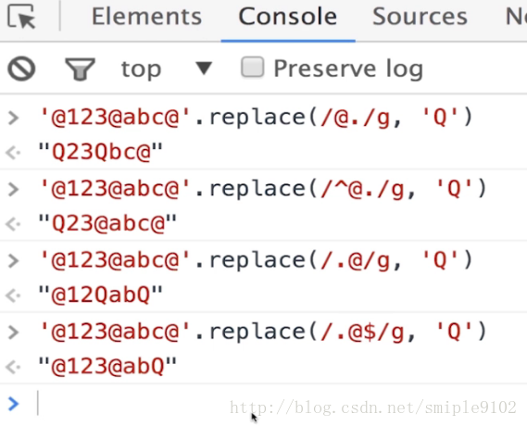The height and width of the screenshot is (426, 527).
Task: Activate the inspect element picker icon
Action: pyautogui.click(x=21, y=17)
